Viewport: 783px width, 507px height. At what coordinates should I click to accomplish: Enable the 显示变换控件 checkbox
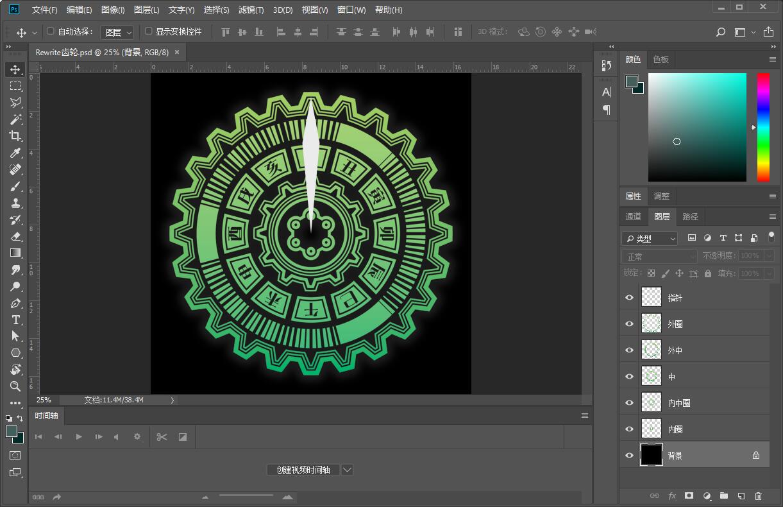[149, 31]
